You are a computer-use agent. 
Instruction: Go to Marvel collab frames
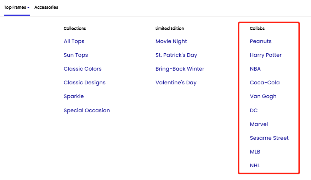coord(259,124)
